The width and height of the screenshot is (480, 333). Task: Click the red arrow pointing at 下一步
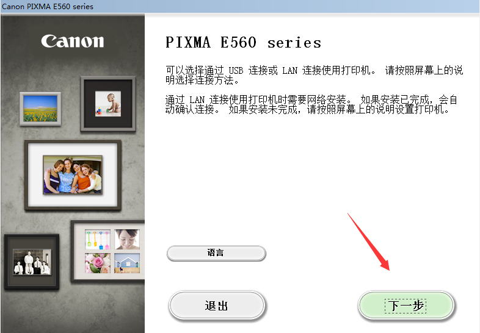[x=369, y=242]
